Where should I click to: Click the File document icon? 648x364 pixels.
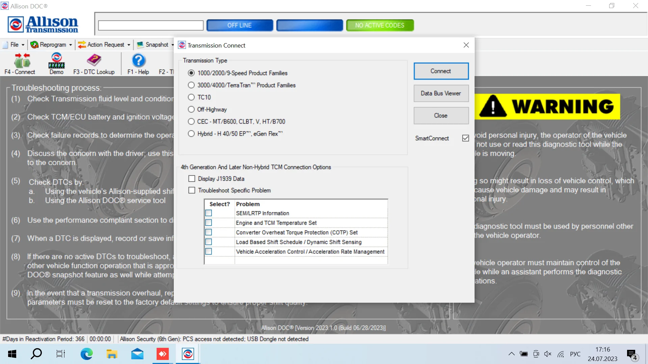point(5,44)
